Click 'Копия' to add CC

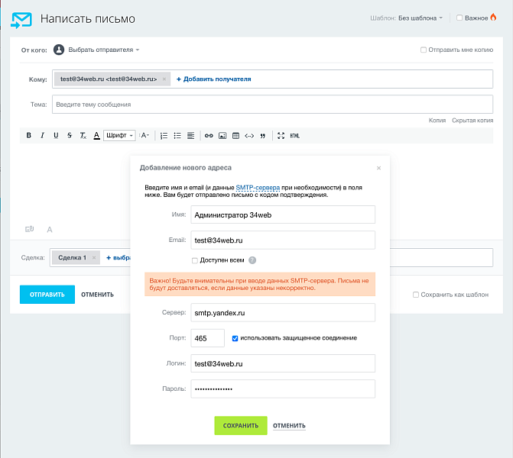437,120
